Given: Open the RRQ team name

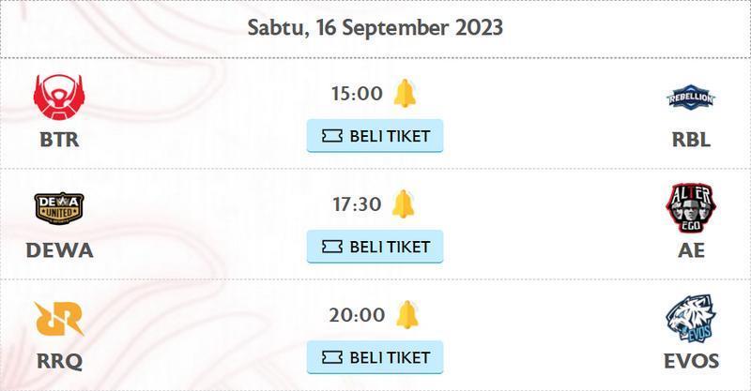Looking at the screenshot, I should tap(59, 361).
